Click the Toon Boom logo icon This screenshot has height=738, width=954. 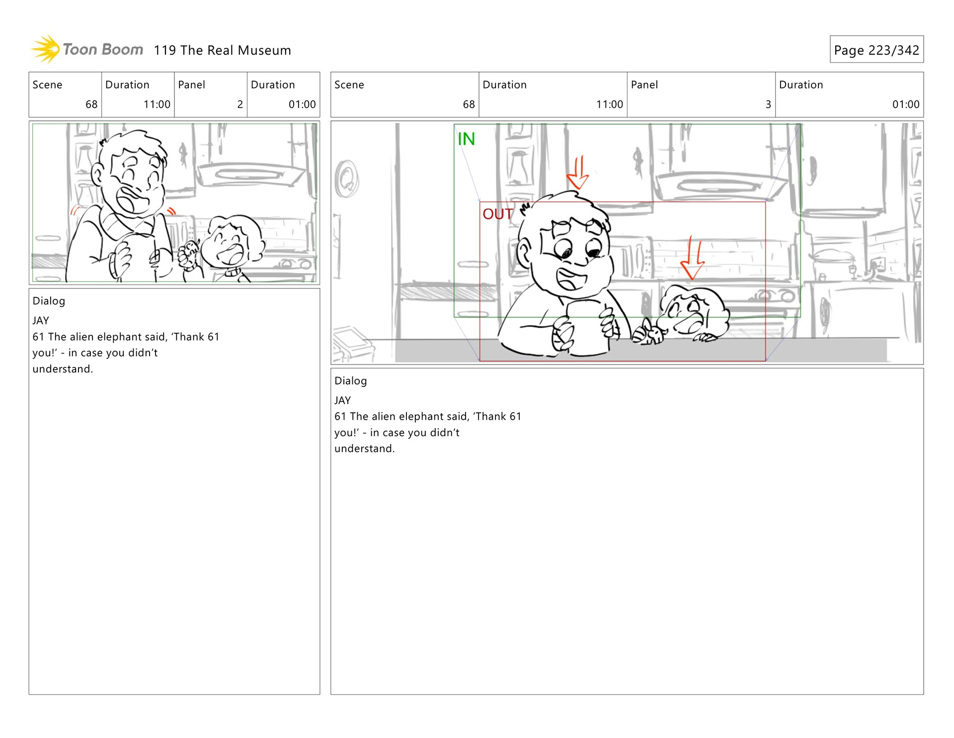click(x=46, y=49)
